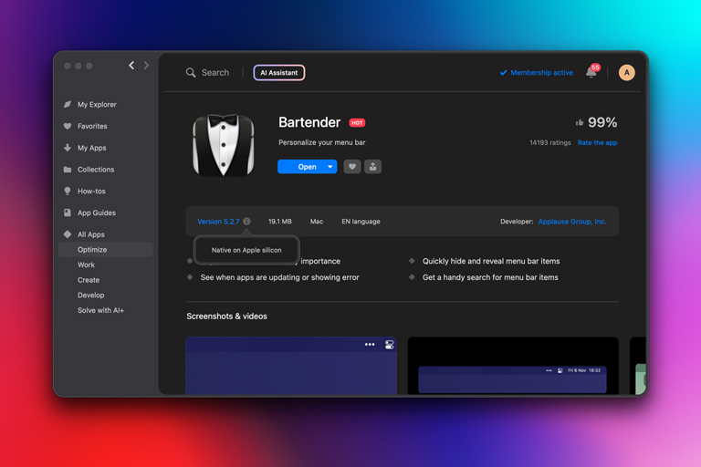Click Rate the app link
Image resolution: width=701 pixels, height=467 pixels.
597,142
